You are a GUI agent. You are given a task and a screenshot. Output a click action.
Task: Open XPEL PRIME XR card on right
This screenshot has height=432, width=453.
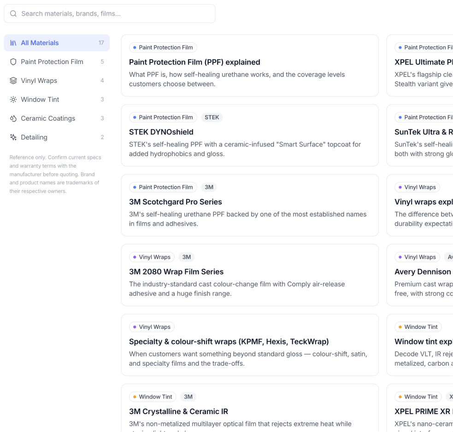[x=420, y=408]
